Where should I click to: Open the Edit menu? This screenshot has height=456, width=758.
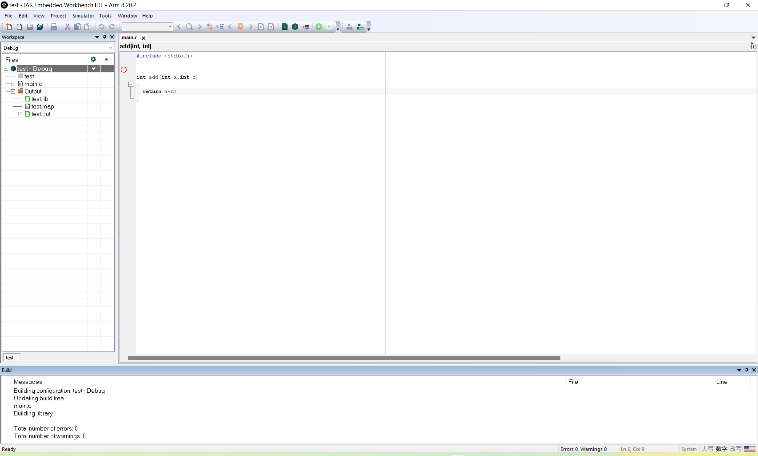[x=23, y=16]
